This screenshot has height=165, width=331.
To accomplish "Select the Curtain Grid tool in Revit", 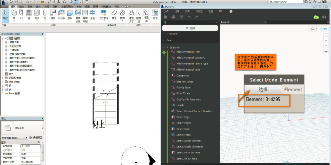I will 85,16.
